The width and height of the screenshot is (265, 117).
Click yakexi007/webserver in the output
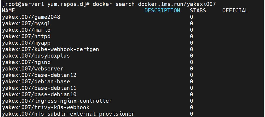pos(33,69)
